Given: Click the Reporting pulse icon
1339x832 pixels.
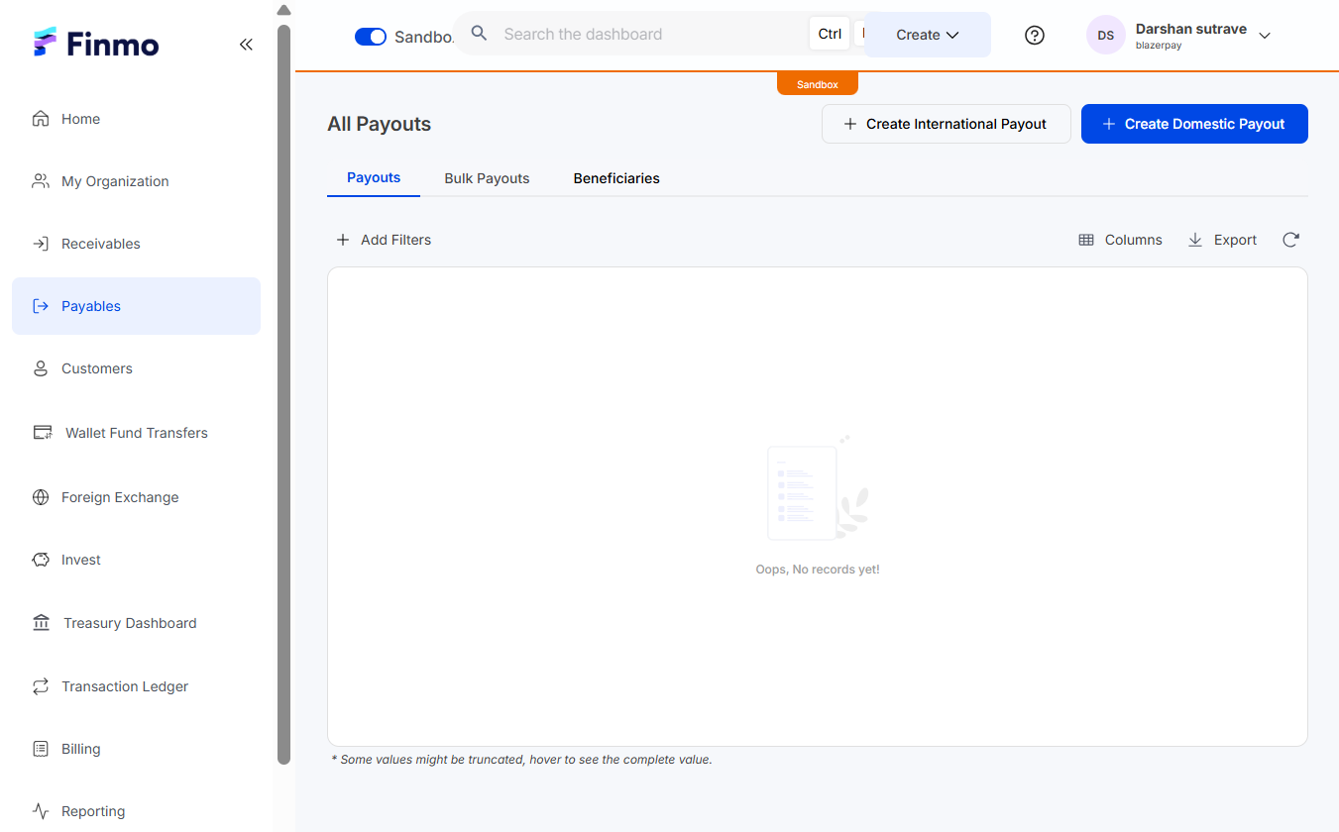Looking at the screenshot, I should tap(41, 811).
